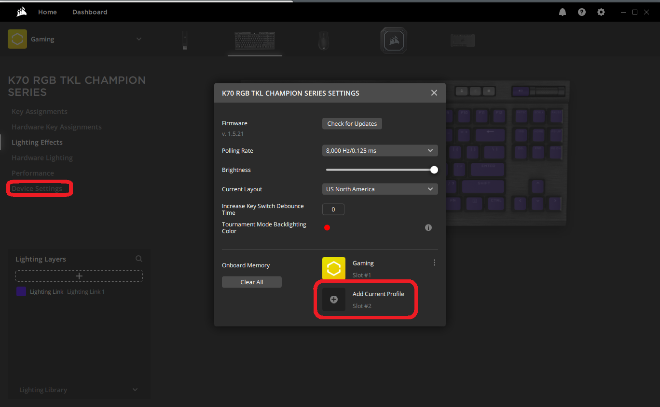Click the red Tournament Mode color swatch
Image resolution: width=660 pixels, height=407 pixels.
(x=327, y=228)
